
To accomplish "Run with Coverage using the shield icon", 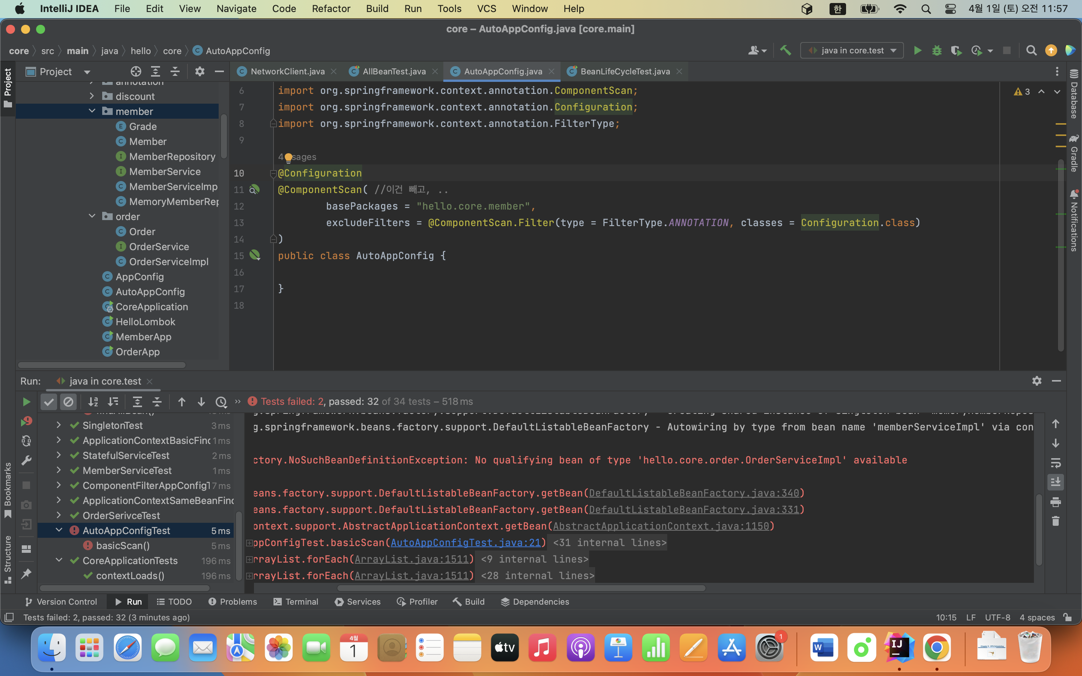I will [x=956, y=51].
